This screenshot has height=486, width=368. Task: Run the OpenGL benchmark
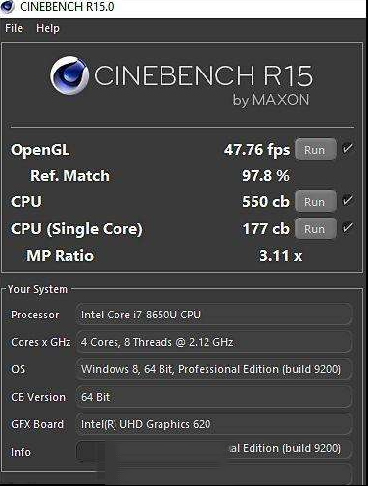tap(315, 150)
